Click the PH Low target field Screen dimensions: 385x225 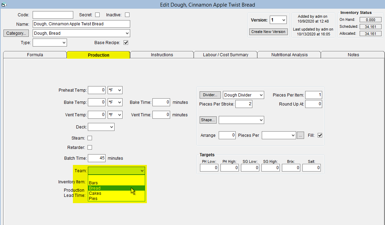(x=209, y=168)
